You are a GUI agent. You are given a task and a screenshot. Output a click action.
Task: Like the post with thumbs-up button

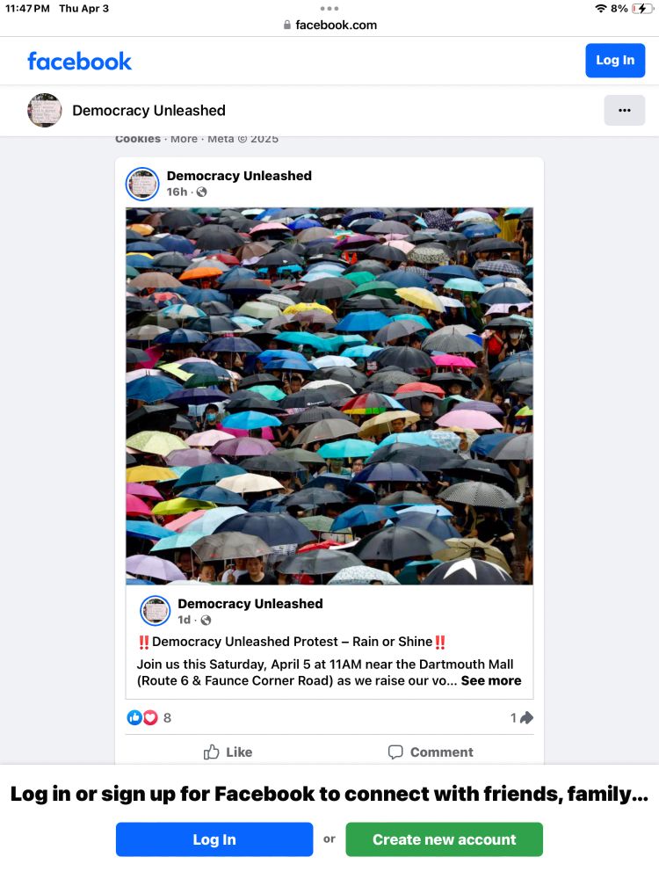(x=228, y=752)
